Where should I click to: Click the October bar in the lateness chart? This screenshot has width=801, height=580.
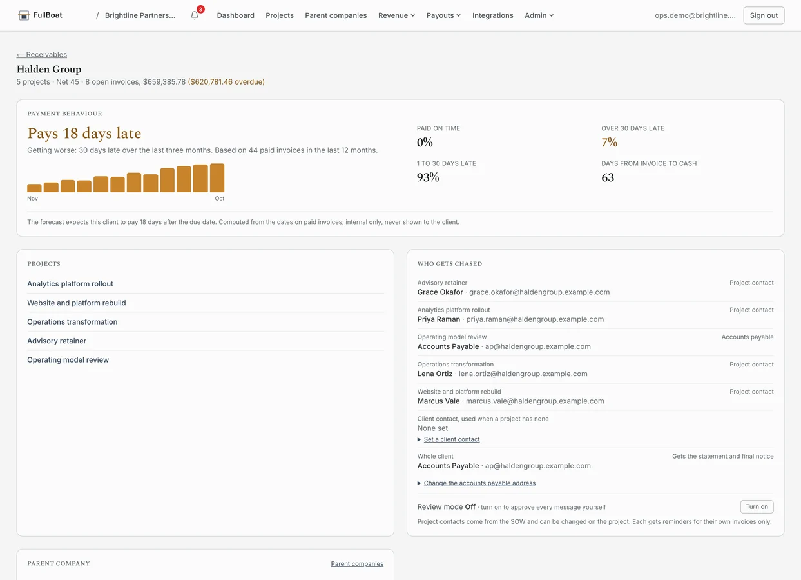217,177
